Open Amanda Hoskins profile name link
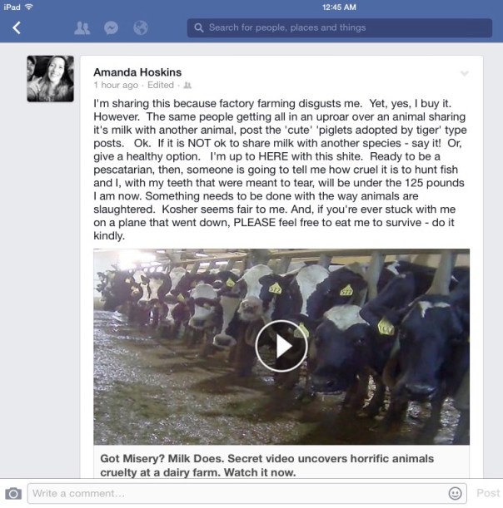This screenshot has width=503, height=508. click(x=137, y=72)
